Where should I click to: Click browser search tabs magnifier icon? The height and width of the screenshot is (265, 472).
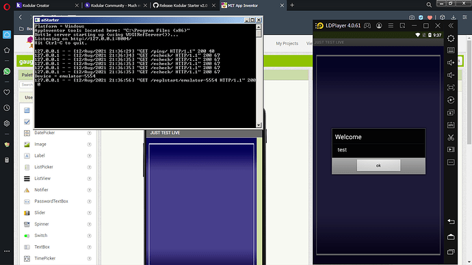[x=429, y=5]
